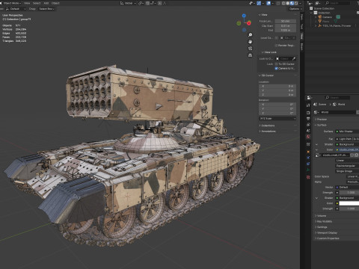Image resolution: width=359 pixels, height=269 pixels.
Task: Switch viewport to wireframe shading
Action: [x=283, y=3]
